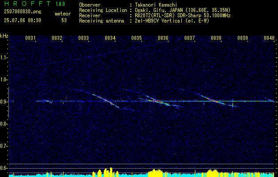Click the Observer field label
Image resolution: width=278 pixels, height=177 pixels.
pos(90,5)
